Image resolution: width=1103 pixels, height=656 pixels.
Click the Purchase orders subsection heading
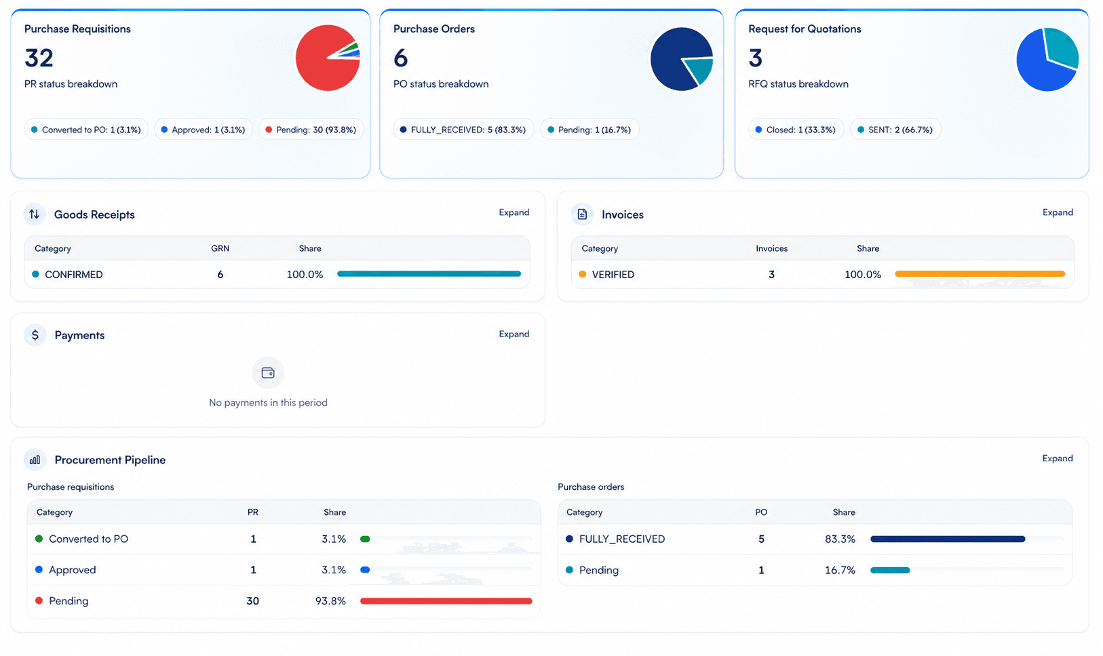[x=591, y=487]
